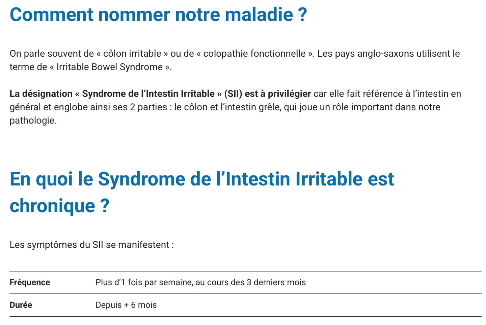Click the word "pathologie." ending the paragraph
Image resolution: width=486 pixels, height=325 pixels.
(33, 120)
